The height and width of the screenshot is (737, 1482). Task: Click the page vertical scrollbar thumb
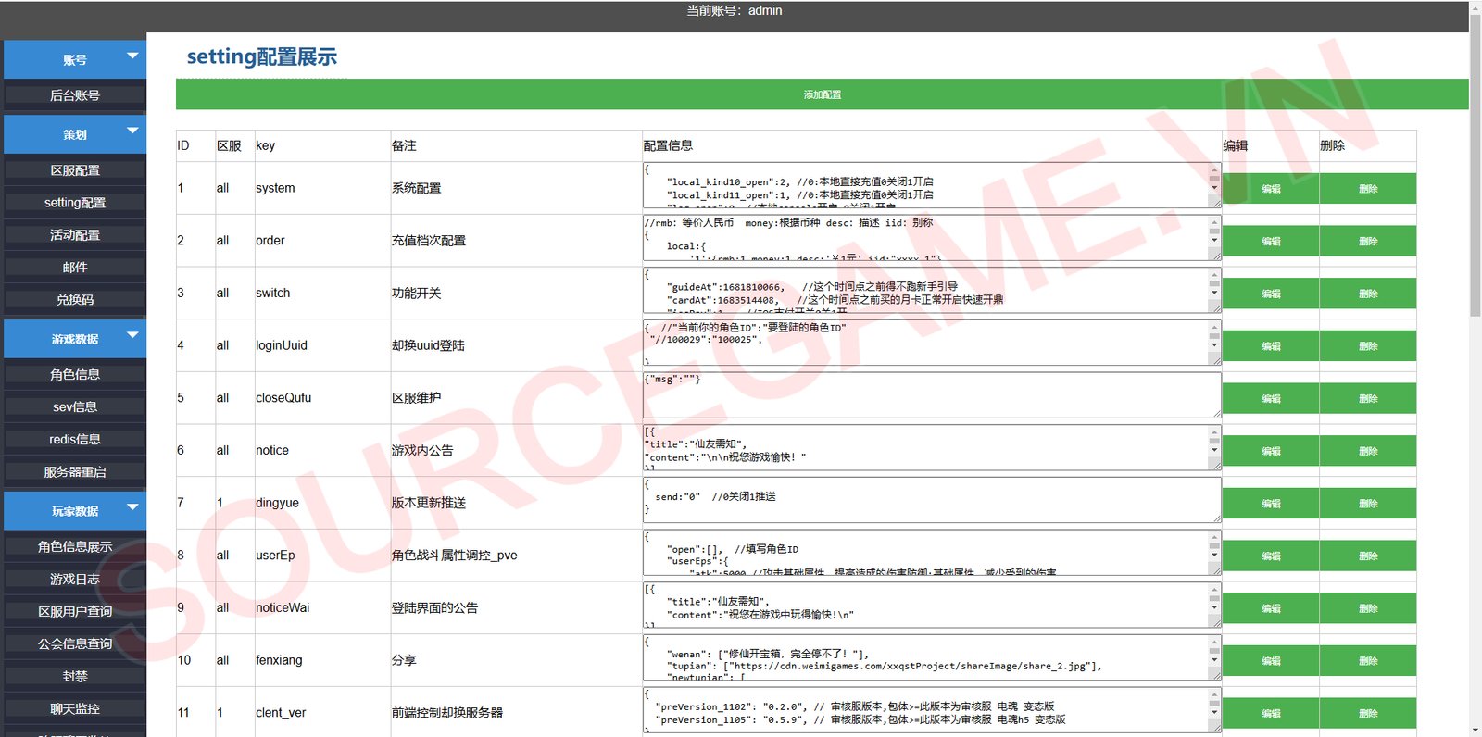pos(1475,167)
